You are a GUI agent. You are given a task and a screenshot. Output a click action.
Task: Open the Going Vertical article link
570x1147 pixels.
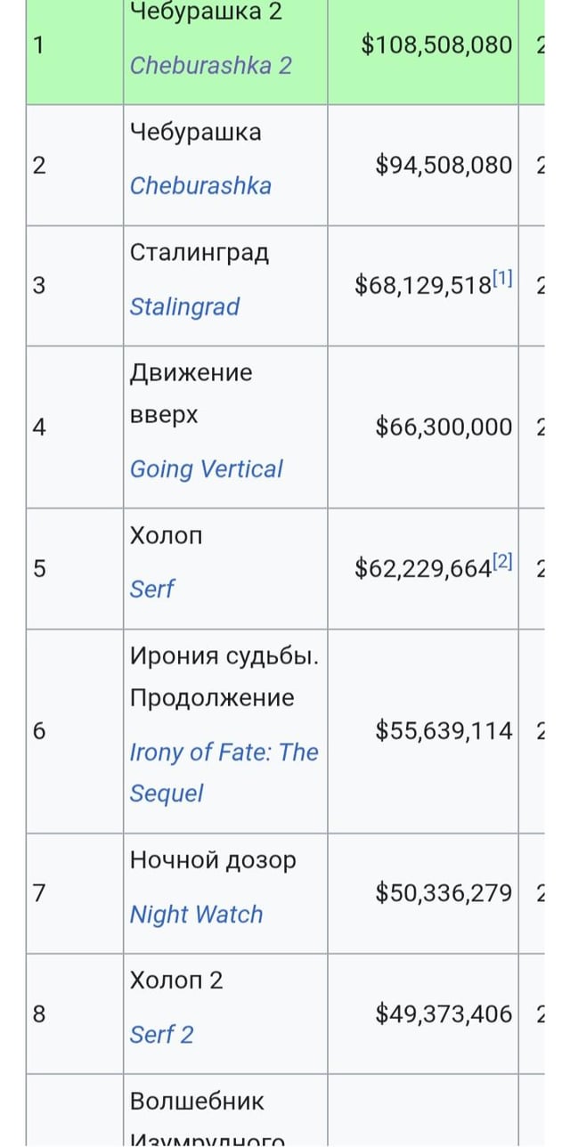[206, 469]
